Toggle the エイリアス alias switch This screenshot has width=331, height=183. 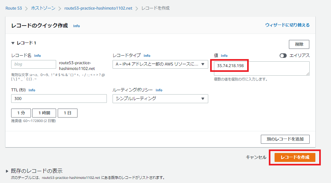[x=283, y=56]
